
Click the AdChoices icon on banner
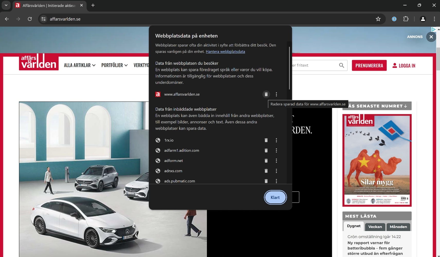click(433, 29)
